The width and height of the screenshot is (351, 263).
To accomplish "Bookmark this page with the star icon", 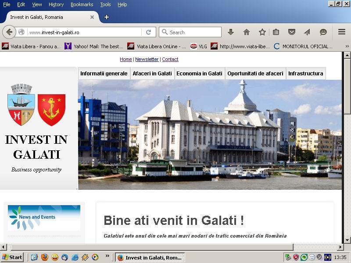I will click(262, 32).
